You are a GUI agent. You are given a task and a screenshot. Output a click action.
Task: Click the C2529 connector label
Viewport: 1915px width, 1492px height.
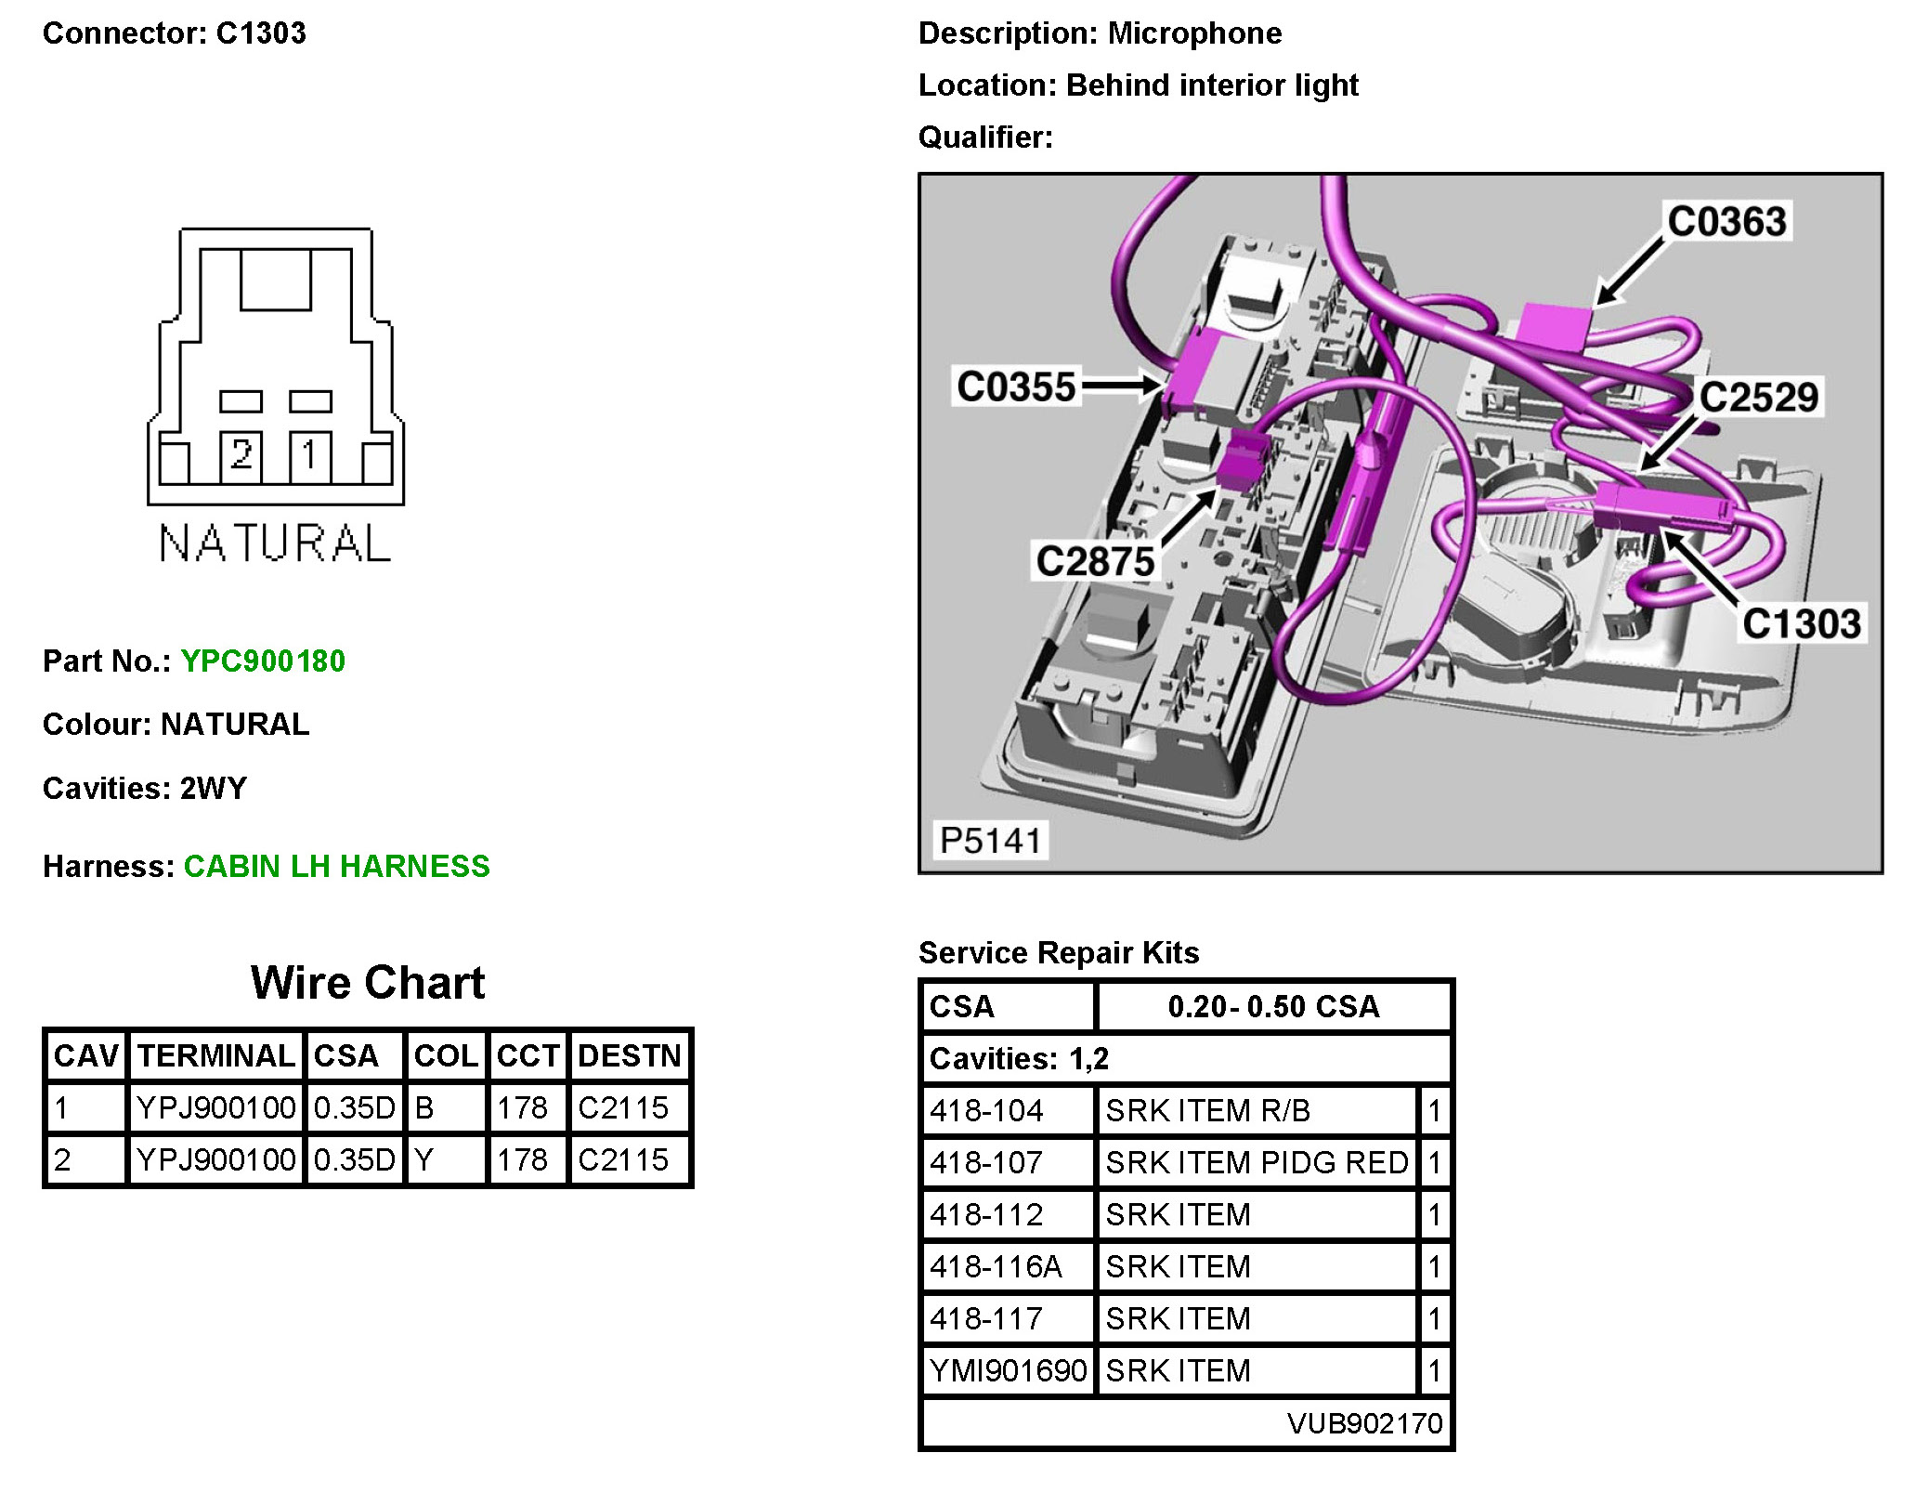(1758, 398)
